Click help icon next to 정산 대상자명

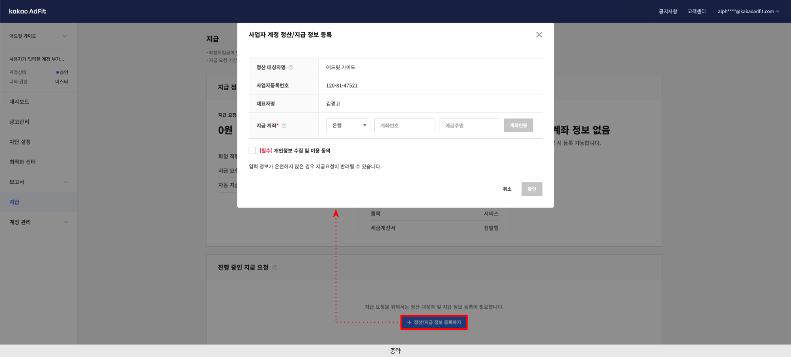click(x=291, y=68)
